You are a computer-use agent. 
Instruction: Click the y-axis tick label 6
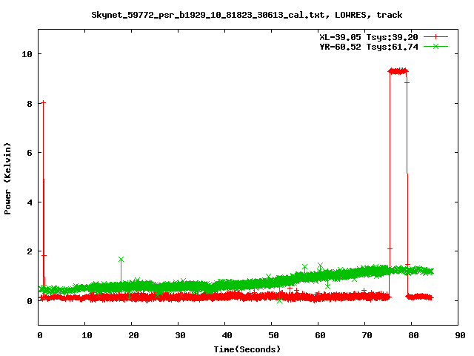click(30, 153)
